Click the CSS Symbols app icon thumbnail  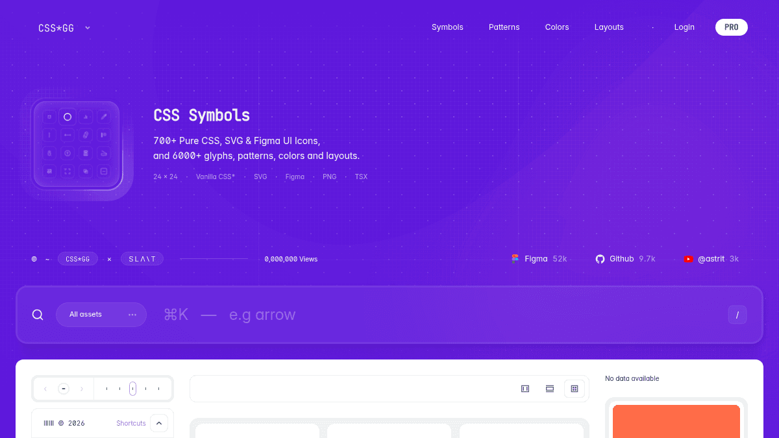tap(77, 144)
